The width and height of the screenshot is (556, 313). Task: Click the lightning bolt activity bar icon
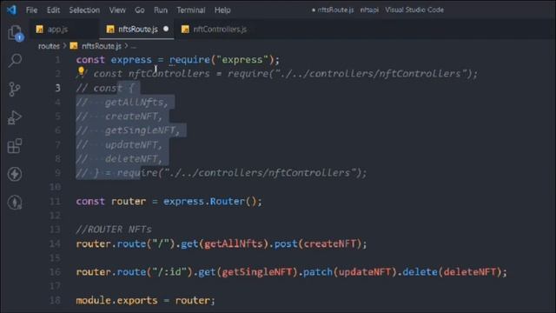15,174
